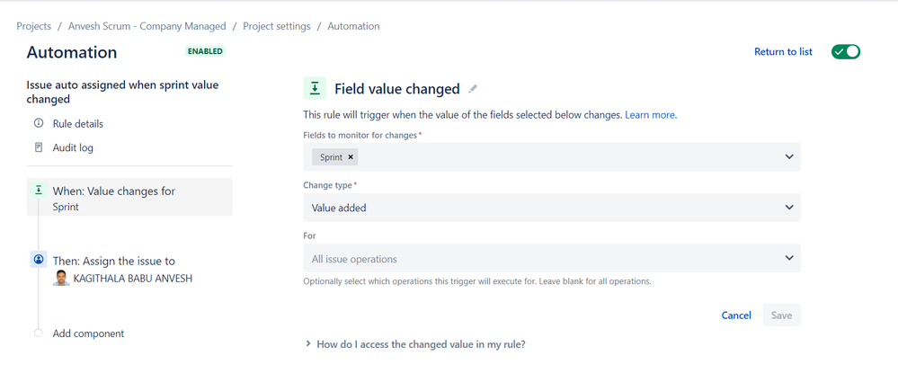Image resolution: width=898 pixels, height=382 pixels.
Task: Open the Learn more link
Action: tap(651, 115)
